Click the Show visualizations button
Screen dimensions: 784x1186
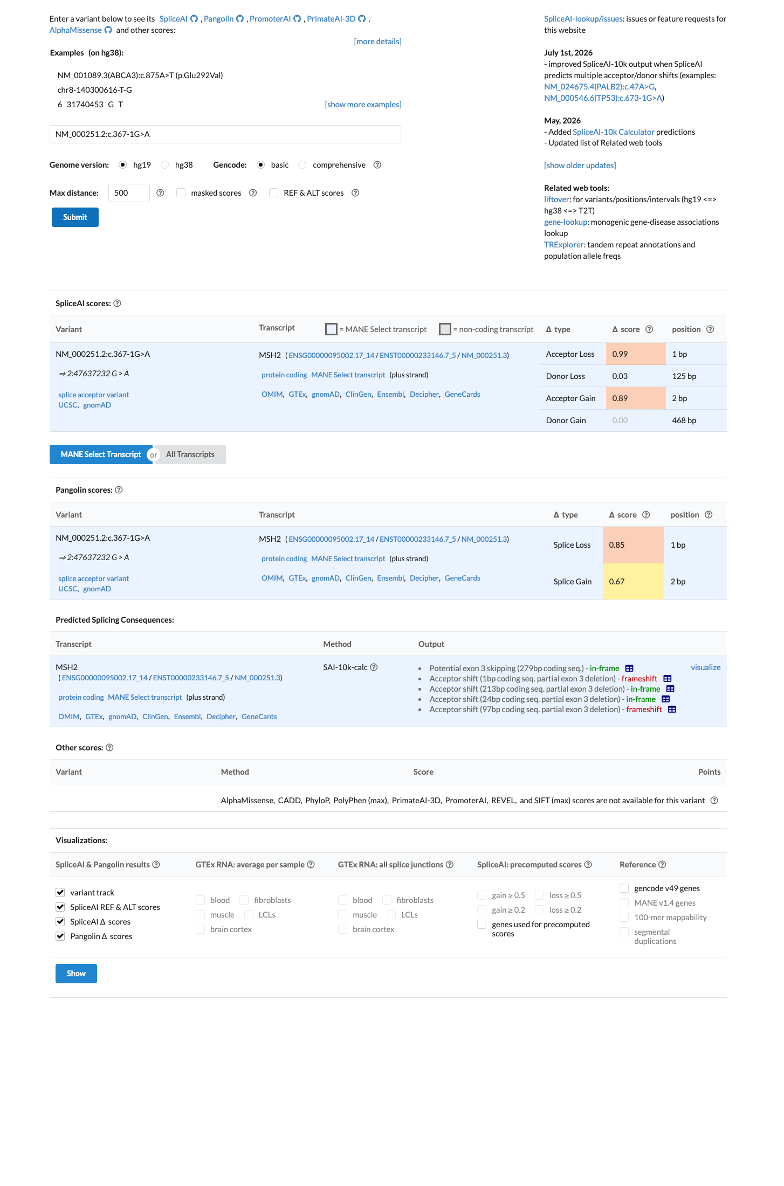coord(76,974)
